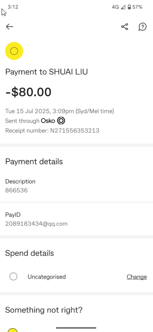Tap the battery status icon

click(x=129, y=7)
